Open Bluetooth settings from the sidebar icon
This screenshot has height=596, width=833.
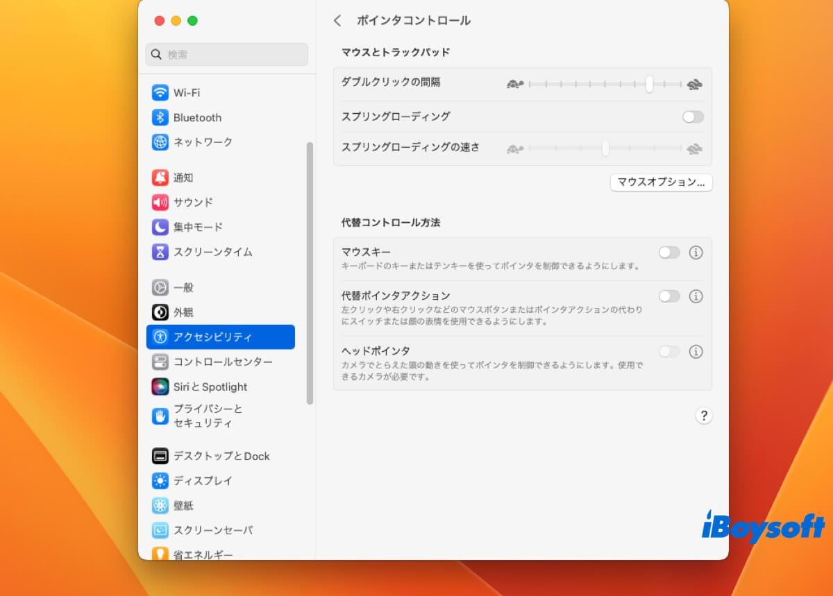(x=160, y=117)
